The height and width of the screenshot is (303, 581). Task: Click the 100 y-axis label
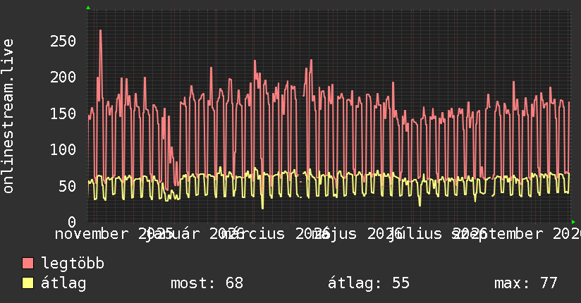[x=63, y=150]
